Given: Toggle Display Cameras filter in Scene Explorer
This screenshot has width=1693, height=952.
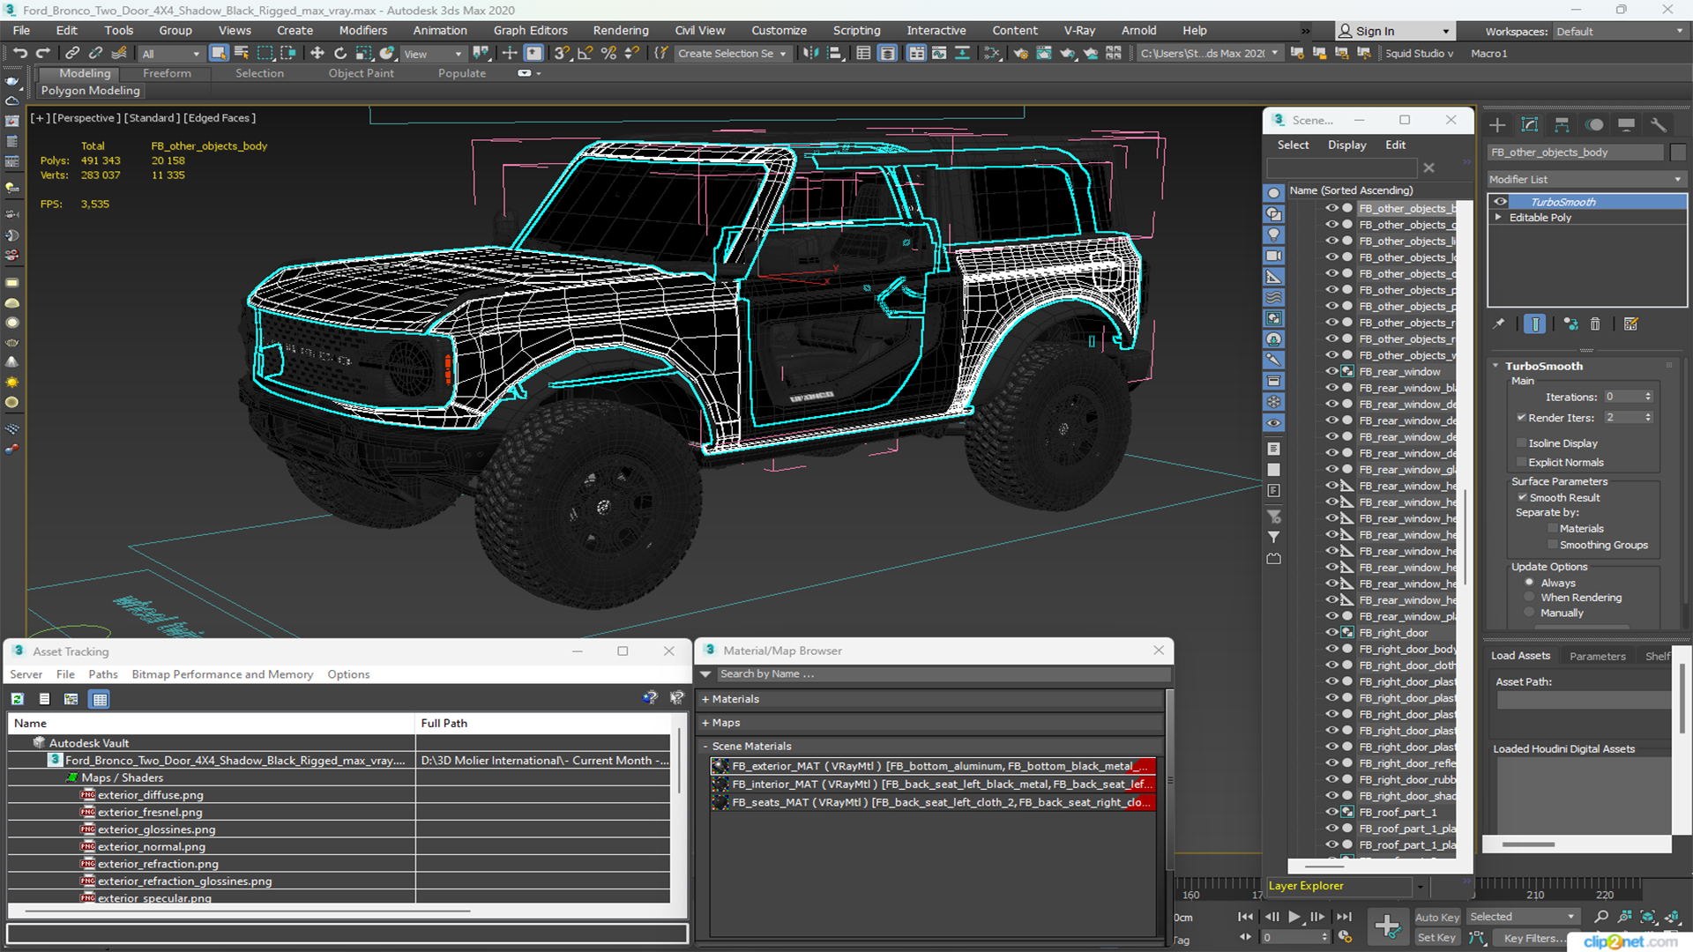Looking at the screenshot, I should (x=1274, y=256).
